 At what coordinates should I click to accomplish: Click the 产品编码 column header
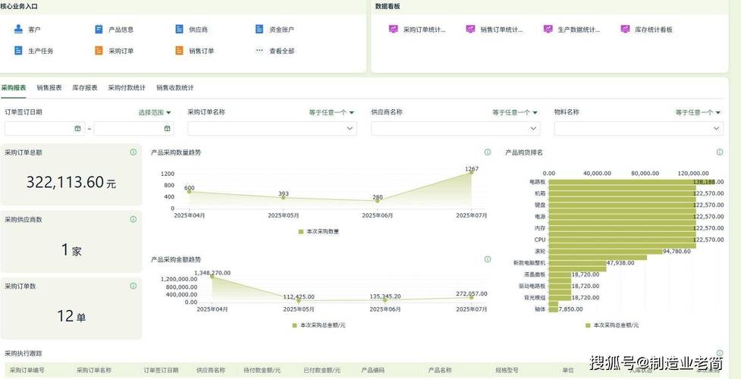373,370
